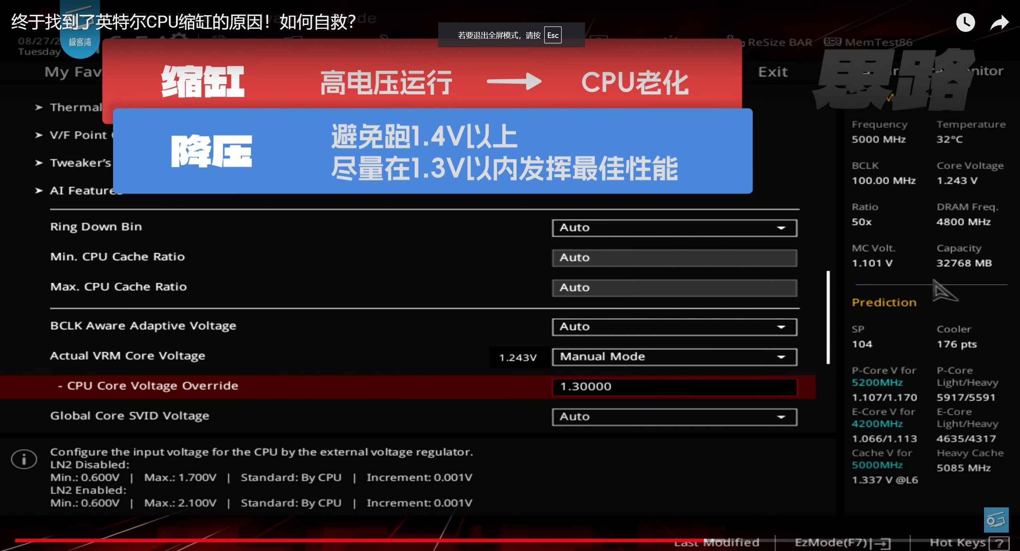Open the Exit menu tab
Image resolution: width=1020 pixels, height=551 pixels.
[x=772, y=72]
